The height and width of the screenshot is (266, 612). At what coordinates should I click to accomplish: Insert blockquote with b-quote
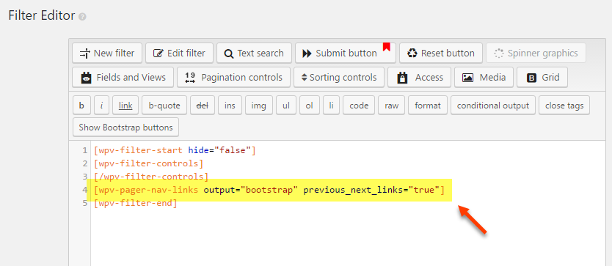tap(164, 106)
